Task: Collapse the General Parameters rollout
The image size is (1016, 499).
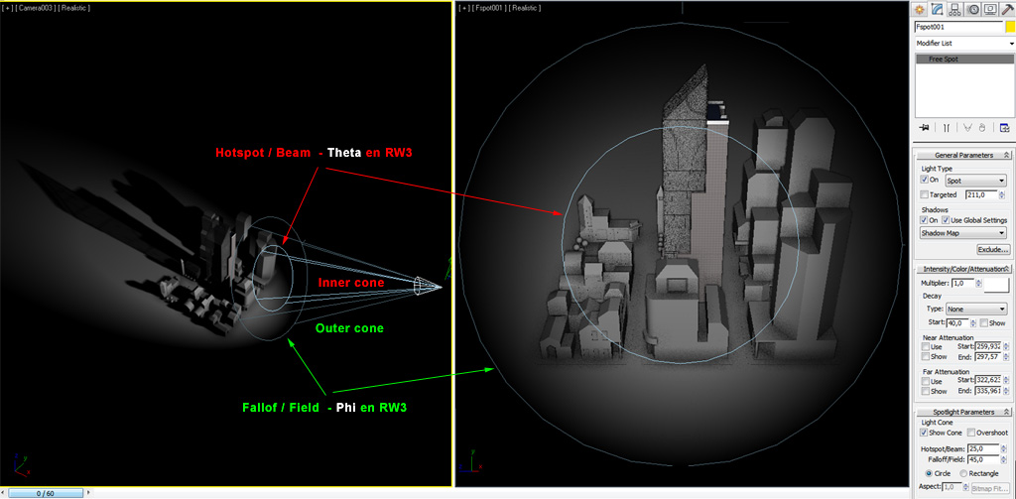Action: [x=962, y=155]
